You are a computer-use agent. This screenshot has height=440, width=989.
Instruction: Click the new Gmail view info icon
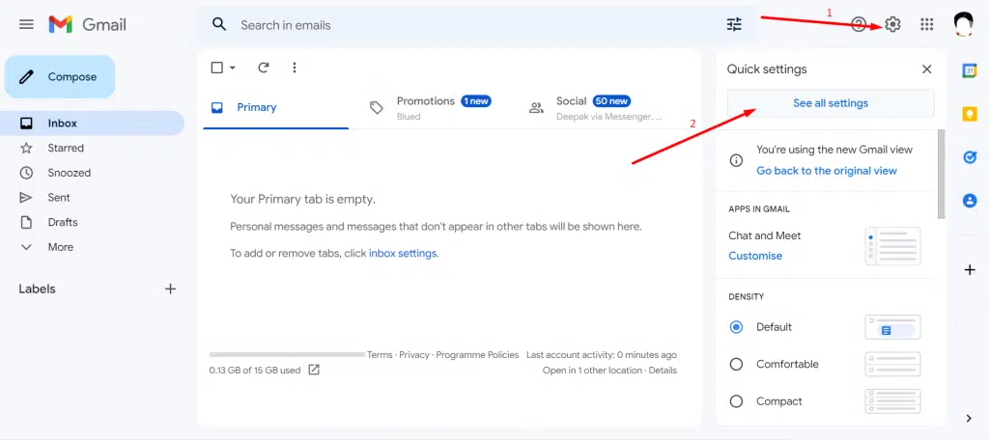tap(736, 160)
